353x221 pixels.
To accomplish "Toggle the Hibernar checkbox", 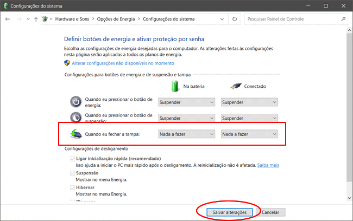I will click(x=72, y=187).
